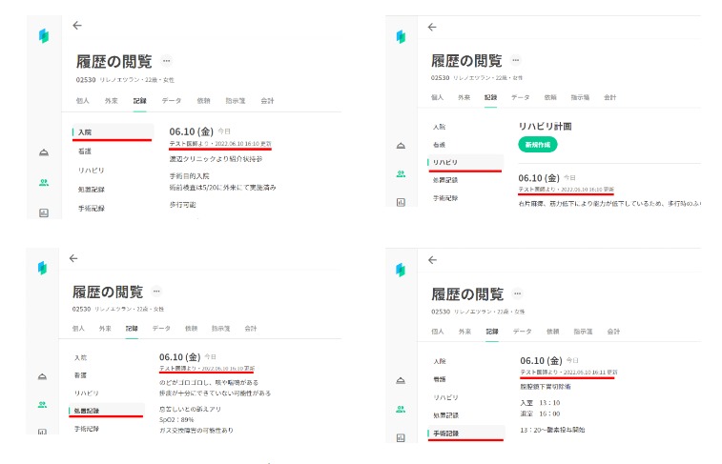Click back arrow in the 手術記録 selected view
Image resolution: width=722 pixels, height=464 pixels.
click(432, 259)
